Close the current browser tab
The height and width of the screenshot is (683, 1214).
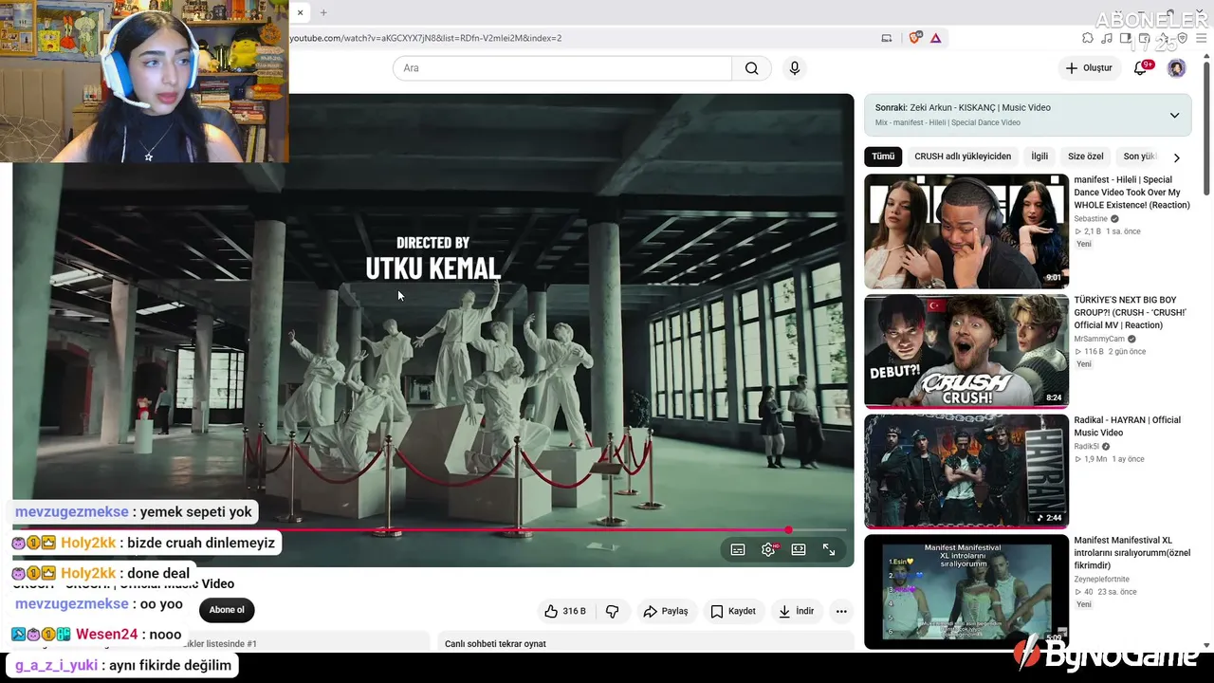[300, 12]
